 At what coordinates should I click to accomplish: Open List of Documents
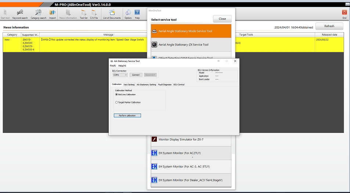click(112, 14)
